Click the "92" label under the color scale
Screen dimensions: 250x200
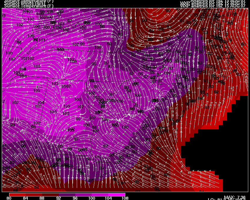pyautogui.click(x=59, y=198)
